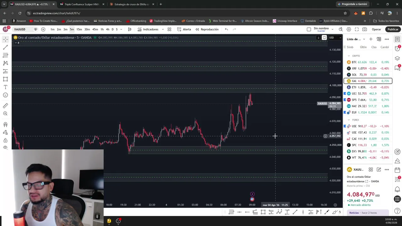This screenshot has height=226, width=402.
Task: Open the prediction and measurement tools
Action: click(x=5, y=71)
